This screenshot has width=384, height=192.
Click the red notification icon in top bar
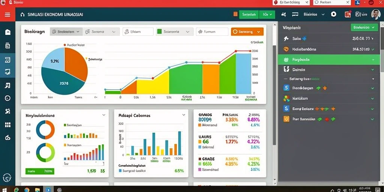(x=348, y=14)
